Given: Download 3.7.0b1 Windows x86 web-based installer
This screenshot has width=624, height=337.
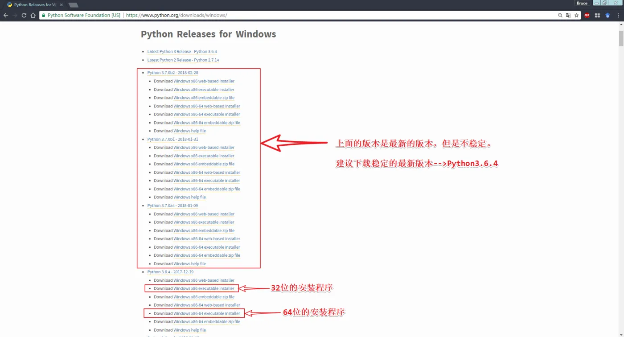Looking at the screenshot, I should pos(204,148).
